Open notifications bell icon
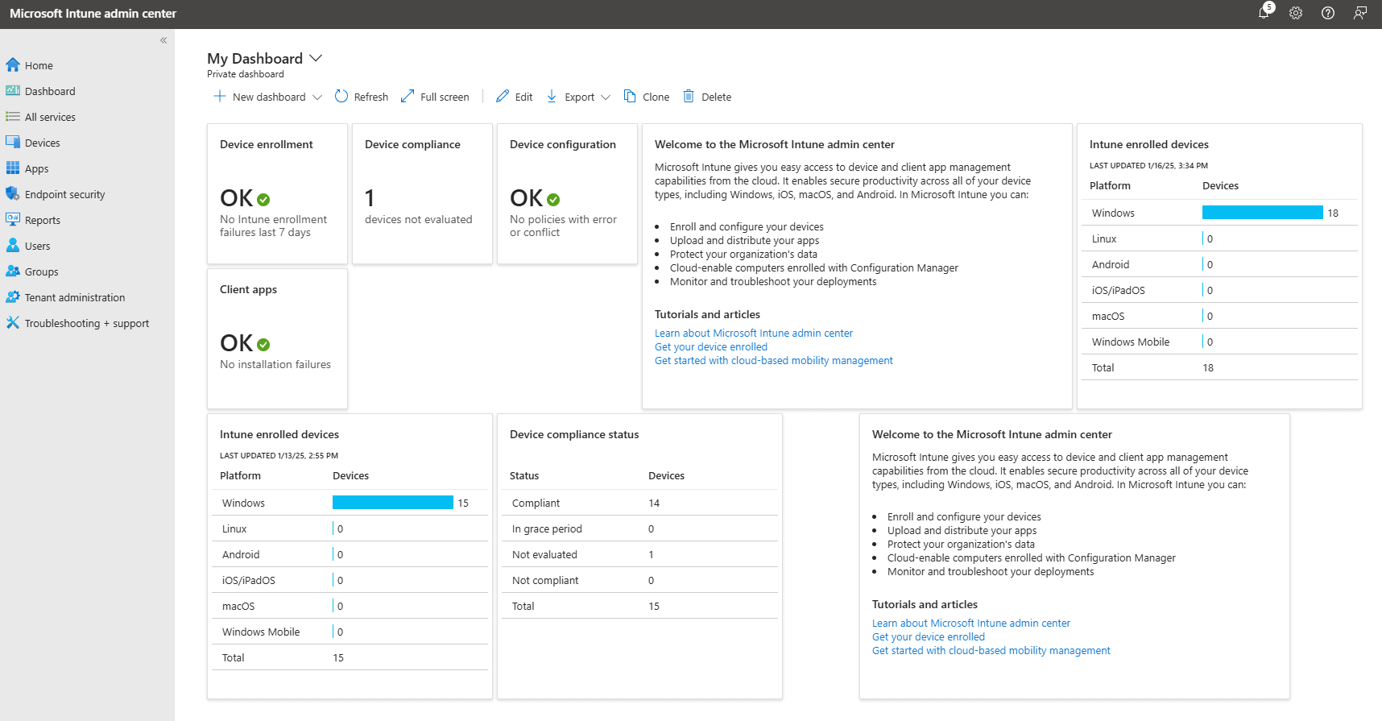The image size is (1382, 721). point(1264,13)
